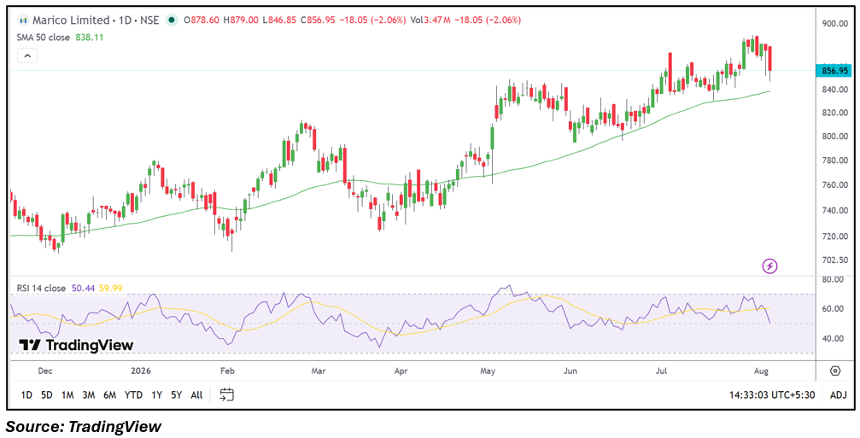Click the Dec time axis label
This screenshot has width=860, height=438.
pos(45,371)
